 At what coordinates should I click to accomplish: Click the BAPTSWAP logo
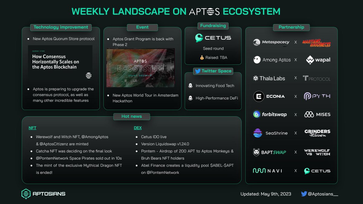tap(270, 152)
